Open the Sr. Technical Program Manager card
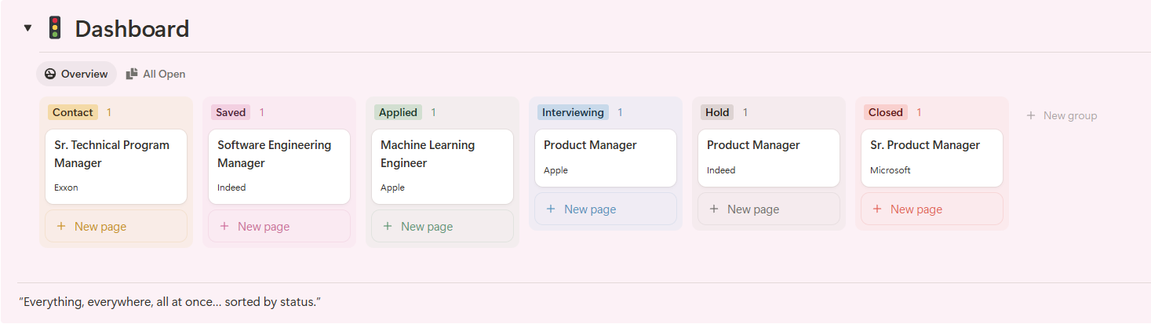Image resolution: width=1151 pixels, height=324 pixels. (x=116, y=166)
